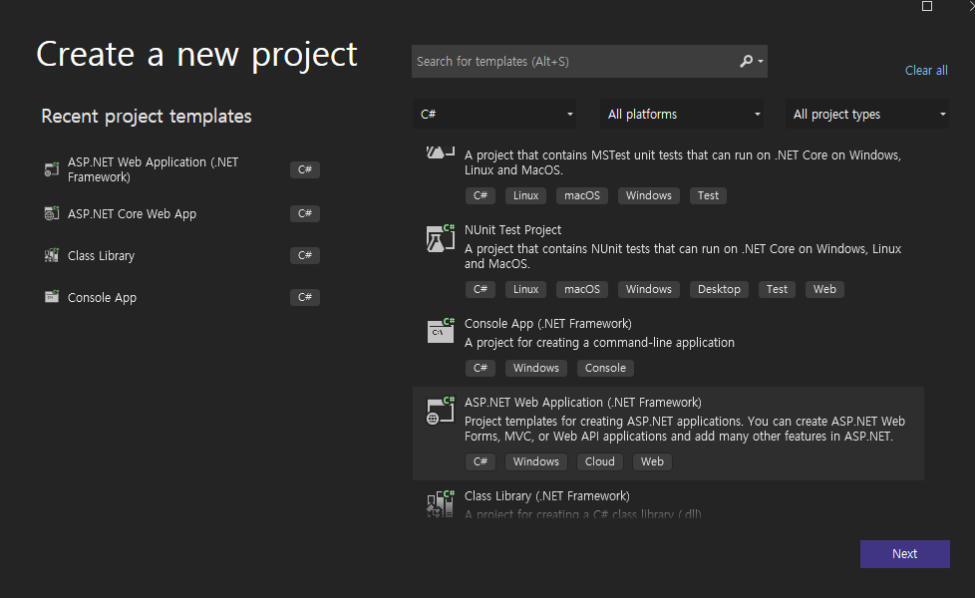The width and height of the screenshot is (975, 598).
Task: Click the Recent project templates heading
Action: [147, 117]
